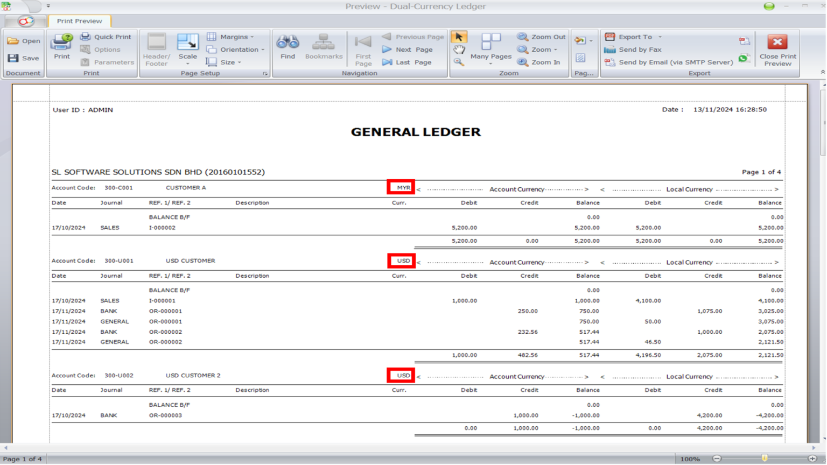The width and height of the screenshot is (827, 465).
Task: Click the zoom slider handle in status bar
Action: point(765,459)
